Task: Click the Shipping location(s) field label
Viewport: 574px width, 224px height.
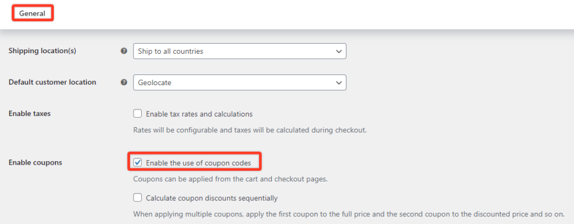Action: point(42,51)
